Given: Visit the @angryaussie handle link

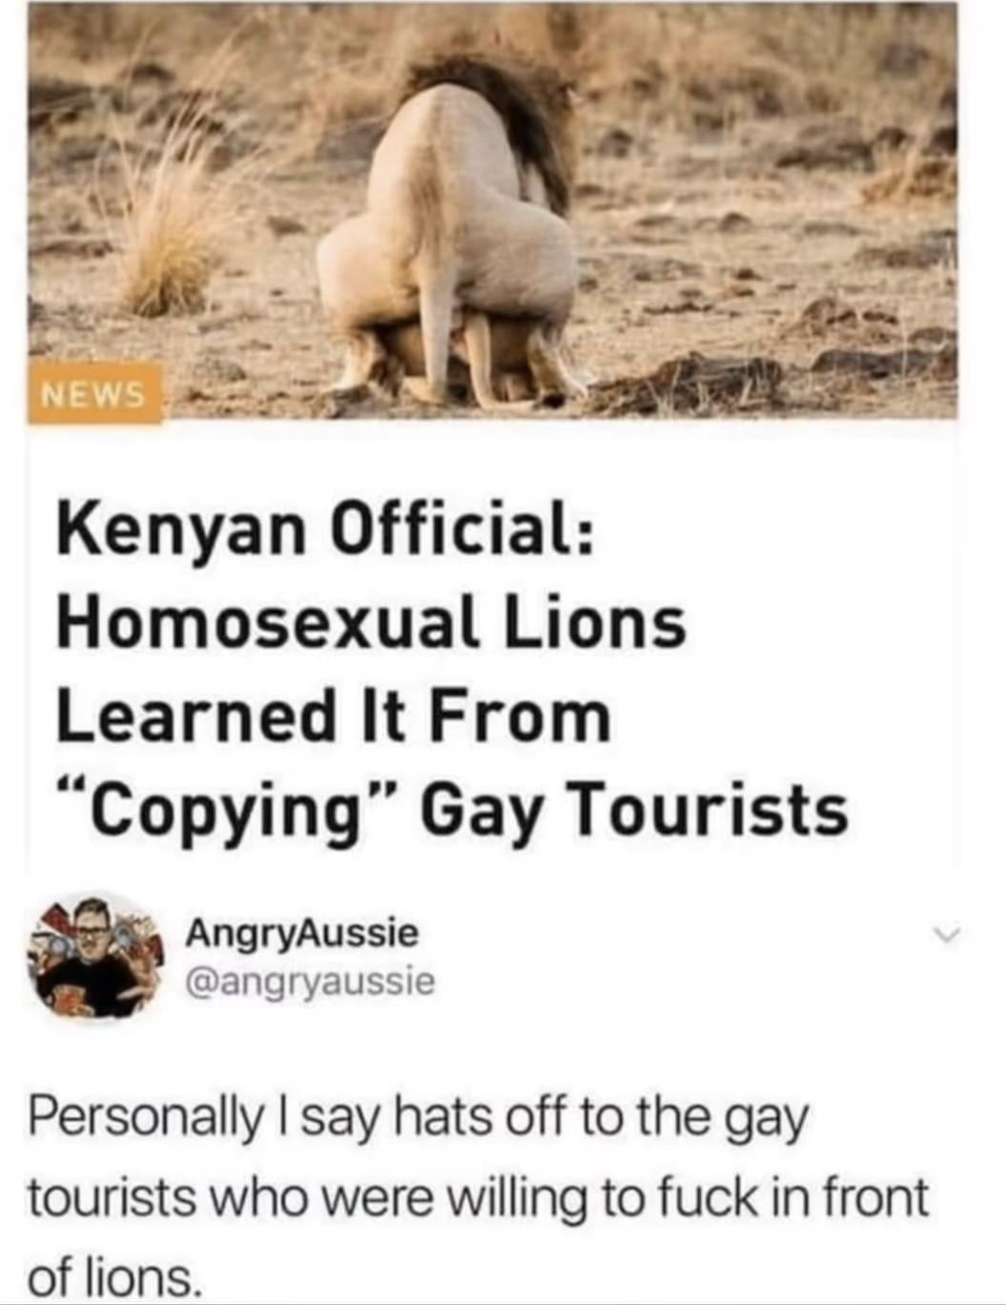Looking at the screenshot, I should 311,980.
